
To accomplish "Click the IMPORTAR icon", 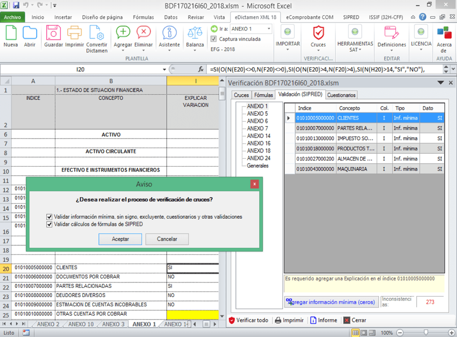I will pos(288,32).
